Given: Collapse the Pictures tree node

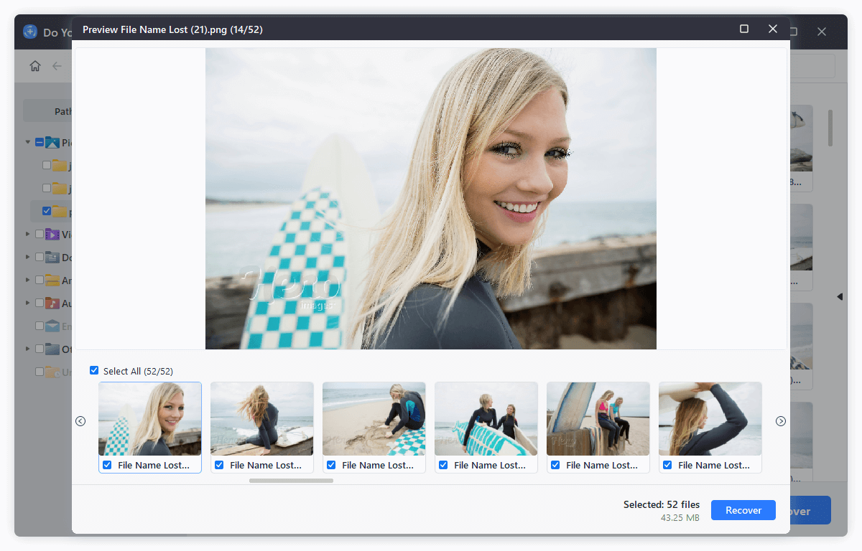Looking at the screenshot, I should click(28, 143).
